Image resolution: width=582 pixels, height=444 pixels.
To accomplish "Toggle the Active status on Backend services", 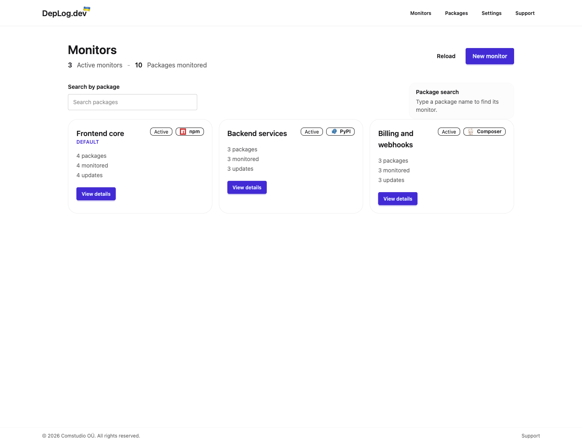I will coord(311,132).
